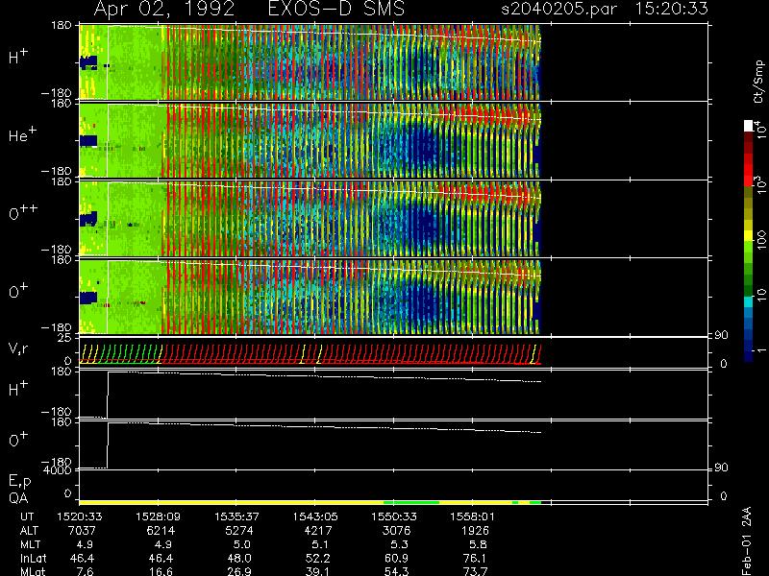The image size is (769, 576).
Task: Click the altitude value "5274"
Action: tap(238, 531)
